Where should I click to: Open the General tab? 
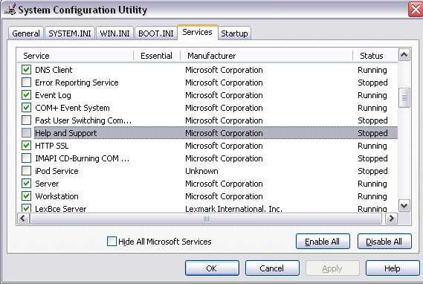pos(26,33)
